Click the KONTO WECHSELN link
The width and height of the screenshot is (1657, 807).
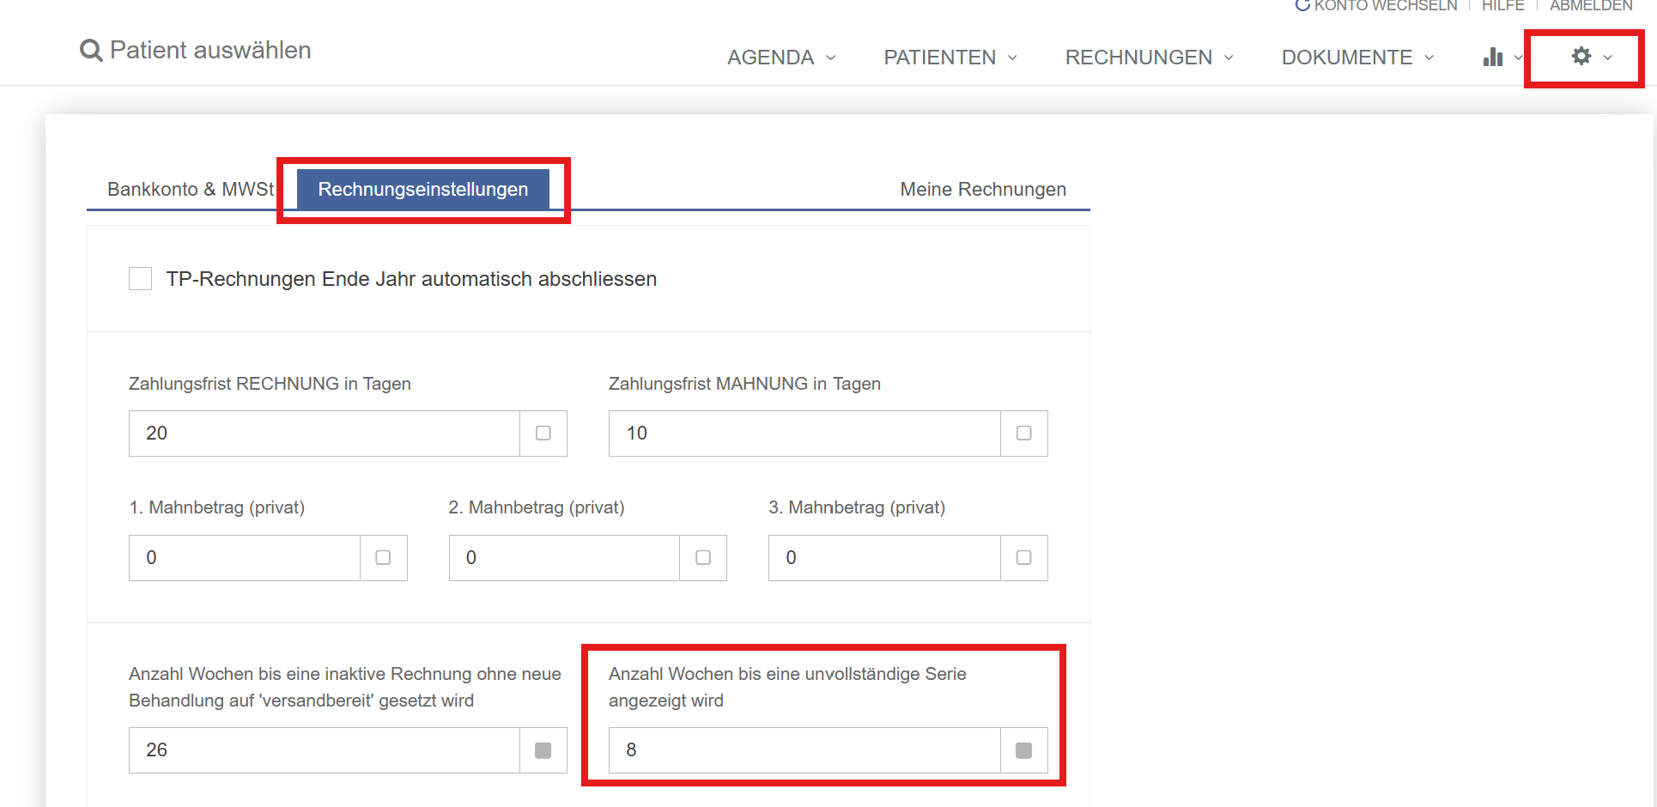(x=1385, y=5)
